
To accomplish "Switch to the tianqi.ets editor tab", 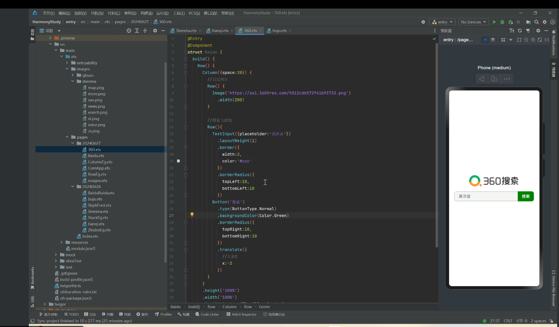I will click(x=220, y=31).
